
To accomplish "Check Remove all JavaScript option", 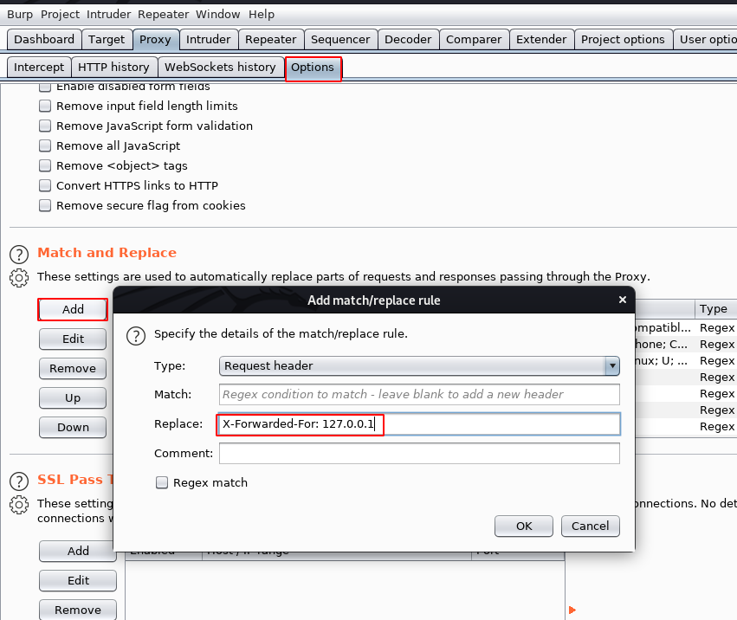I will (45, 145).
